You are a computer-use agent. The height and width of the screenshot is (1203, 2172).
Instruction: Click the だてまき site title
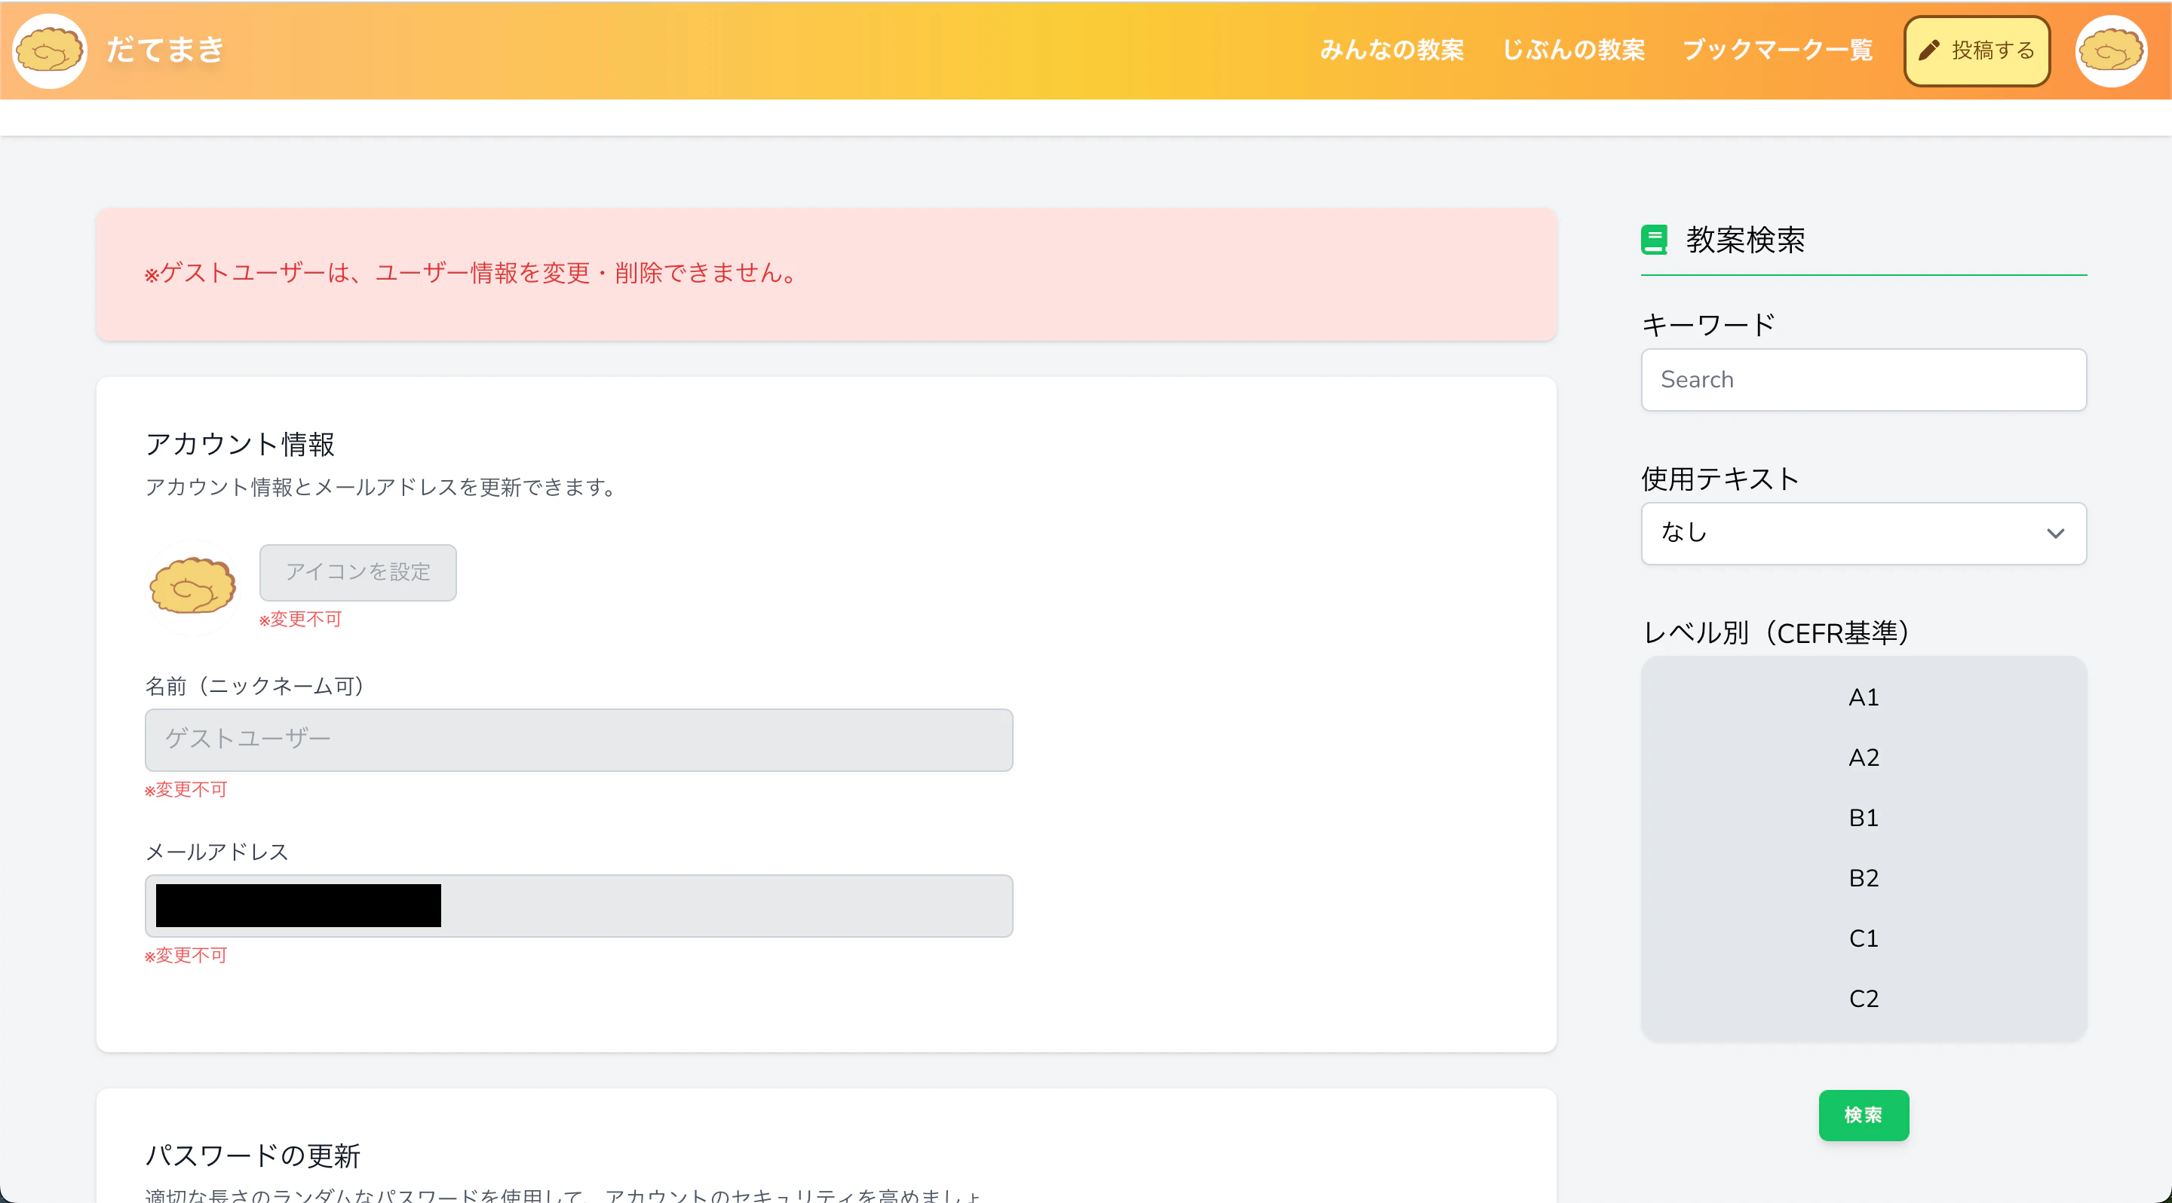coord(165,50)
